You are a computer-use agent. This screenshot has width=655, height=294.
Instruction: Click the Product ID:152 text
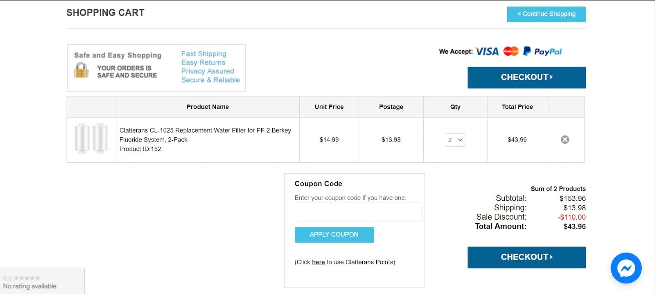140,149
